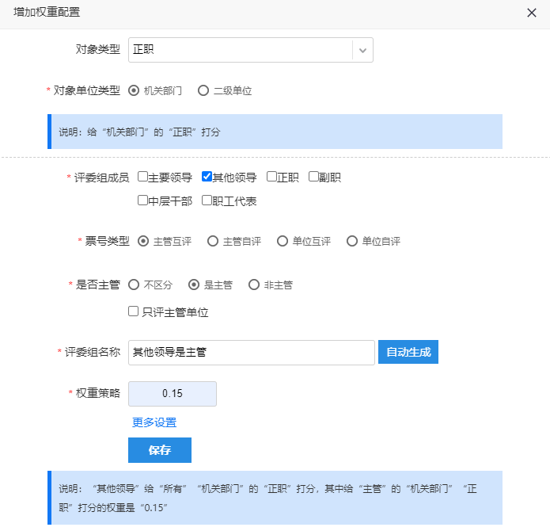Click the 对象单位类型 field label

pyautogui.click(x=86, y=90)
